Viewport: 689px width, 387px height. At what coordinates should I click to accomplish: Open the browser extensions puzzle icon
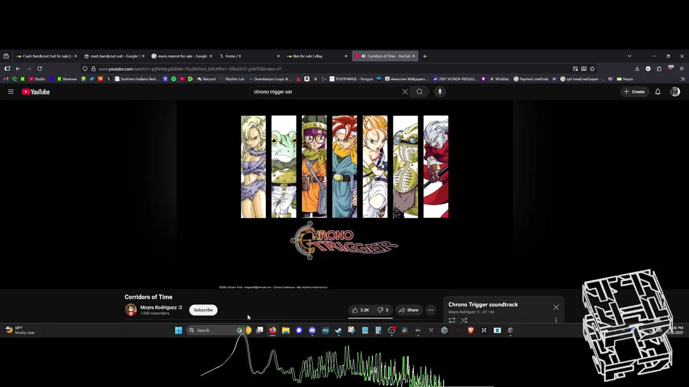[x=659, y=69]
